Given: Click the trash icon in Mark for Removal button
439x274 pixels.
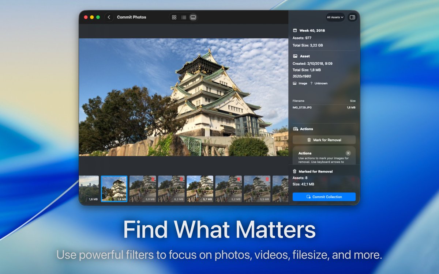Looking at the screenshot, I should [309, 140].
